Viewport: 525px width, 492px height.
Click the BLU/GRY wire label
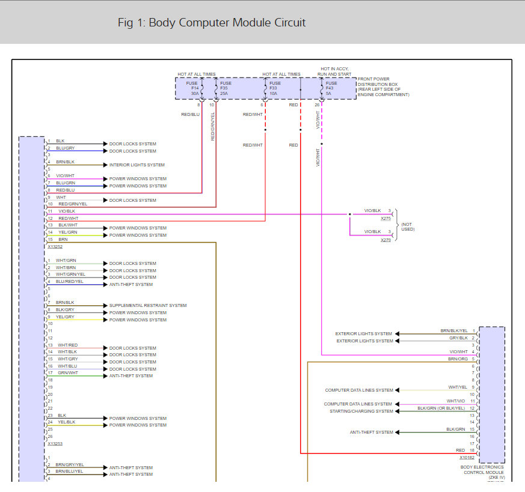coord(66,148)
